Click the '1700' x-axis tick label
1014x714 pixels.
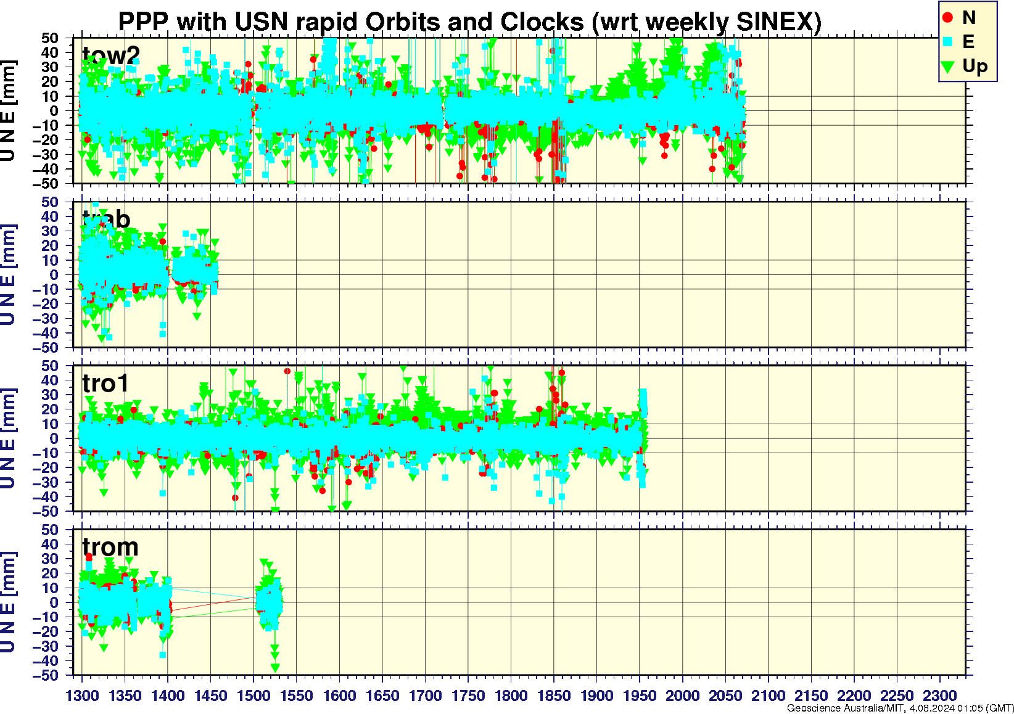pyautogui.click(x=425, y=696)
